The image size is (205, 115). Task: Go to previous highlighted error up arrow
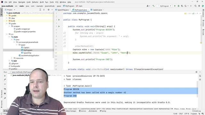click(197, 13)
